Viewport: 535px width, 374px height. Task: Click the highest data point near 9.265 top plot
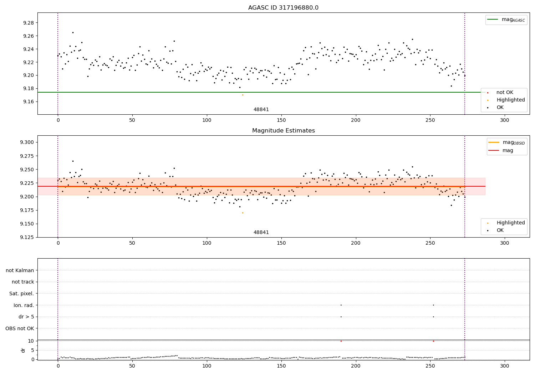tap(73, 32)
